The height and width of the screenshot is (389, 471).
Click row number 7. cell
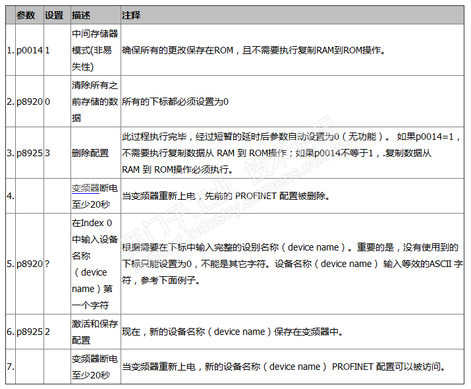[x=11, y=367]
